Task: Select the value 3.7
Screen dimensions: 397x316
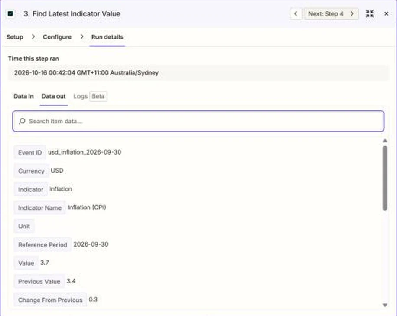Action: point(45,263)
